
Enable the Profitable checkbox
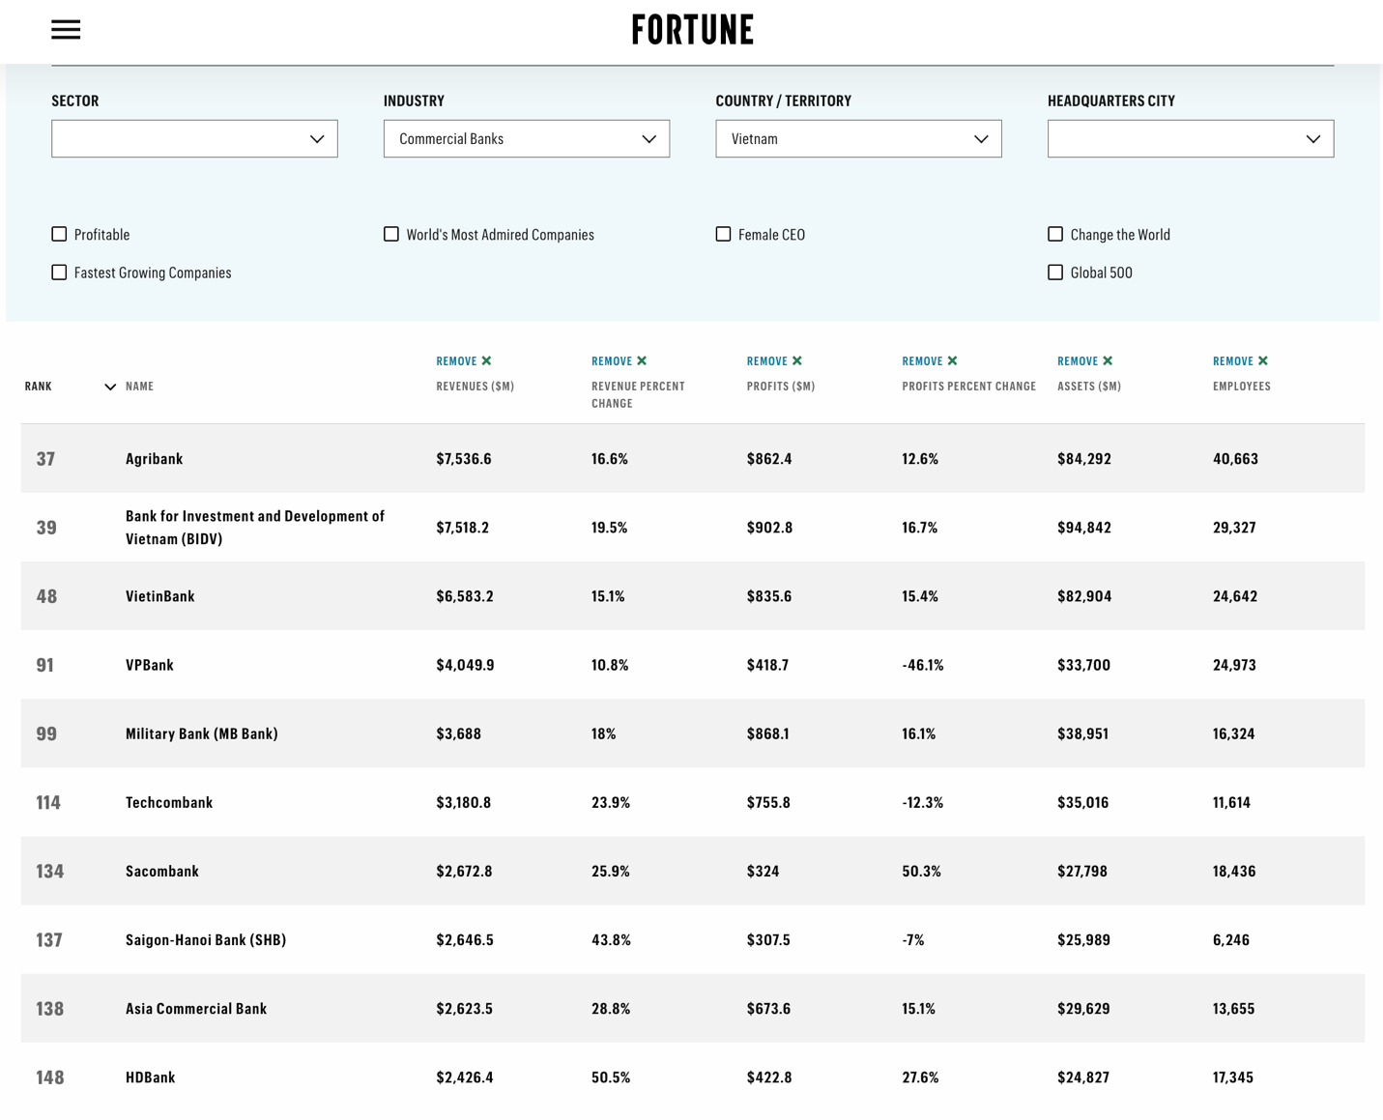tap(60, 235)
